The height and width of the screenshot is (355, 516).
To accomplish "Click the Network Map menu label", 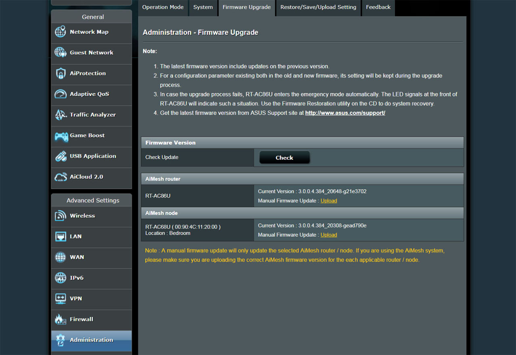I will tap(89, 32).
